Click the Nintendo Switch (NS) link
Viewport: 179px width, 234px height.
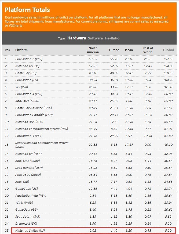pos(30,231)
